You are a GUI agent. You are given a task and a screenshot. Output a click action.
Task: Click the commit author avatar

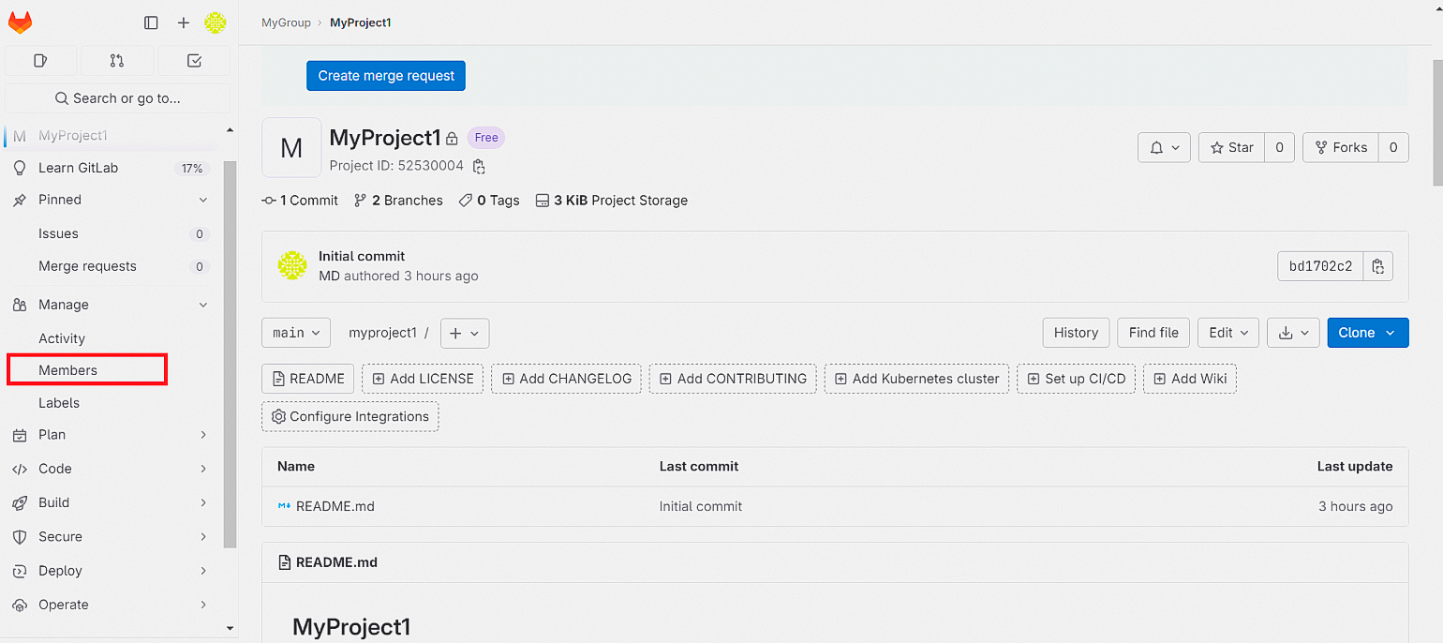pos(292,265)
